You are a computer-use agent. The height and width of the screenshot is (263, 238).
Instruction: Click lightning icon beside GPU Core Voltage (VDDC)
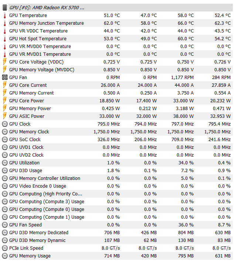pos(5,62)
